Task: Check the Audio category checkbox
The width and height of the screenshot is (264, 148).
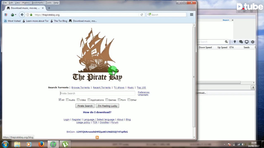Action: click(67, 99)
